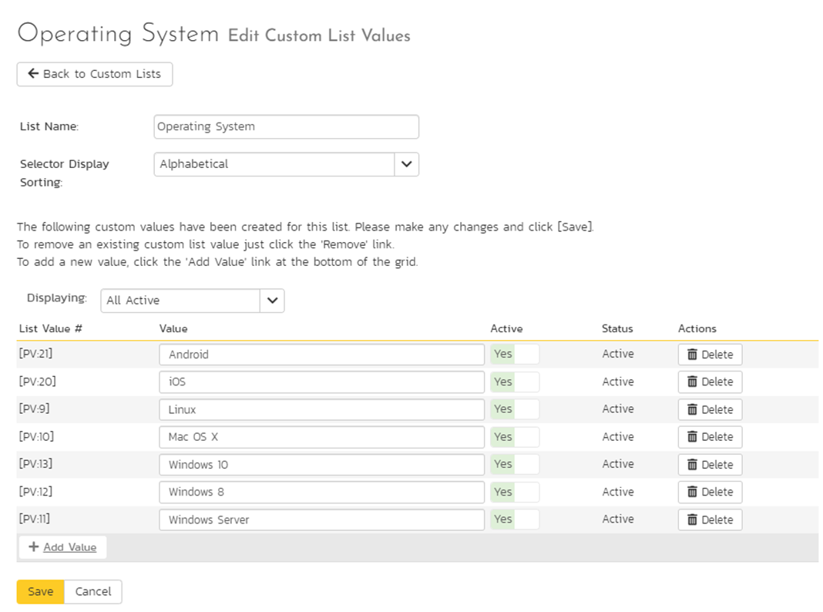
Task: Open the Selector Display Sorting dropdown
Action: coord(286,164)
